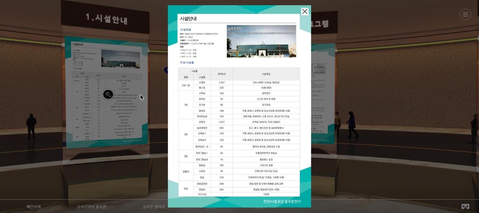This screenshot has width=479, height=213.
Task: Click the 842 area value
Action: tap(221, 128)
